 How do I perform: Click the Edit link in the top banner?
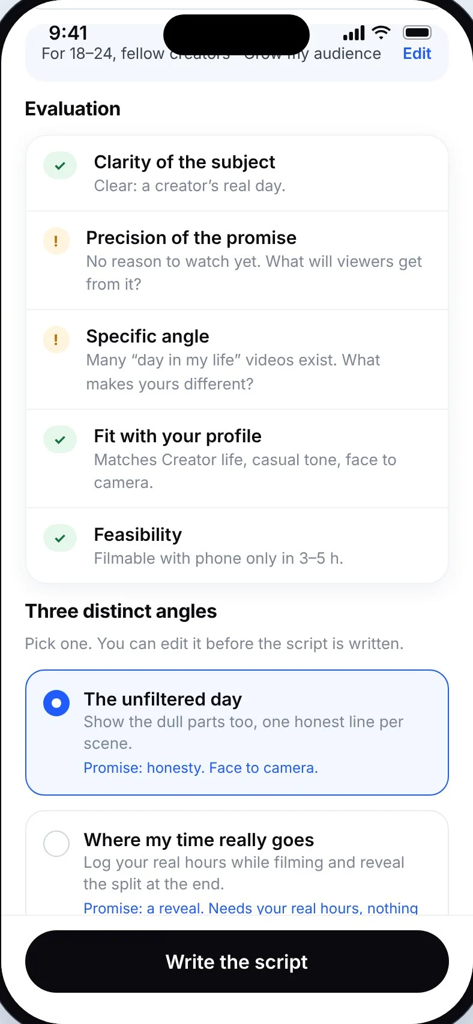coord(417,53)
